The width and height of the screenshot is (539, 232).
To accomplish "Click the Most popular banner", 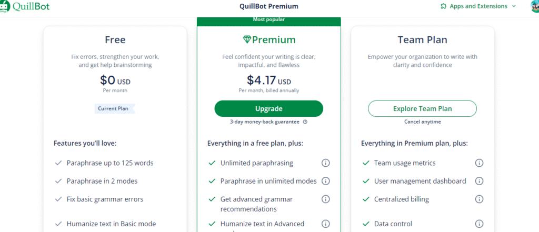I will [268, 20].
